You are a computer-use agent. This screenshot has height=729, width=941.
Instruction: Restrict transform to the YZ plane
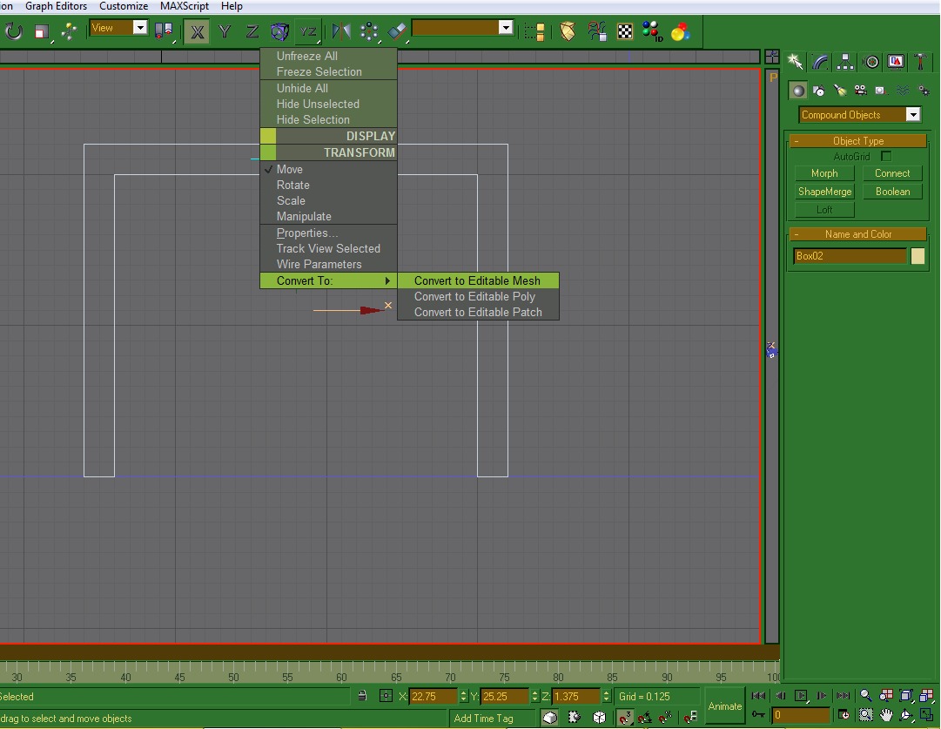pyautogui.click(x=308, y=31)
